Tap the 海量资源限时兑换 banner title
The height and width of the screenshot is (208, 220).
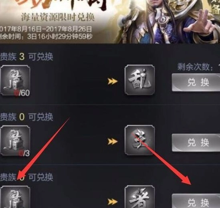tap(58, 17)
